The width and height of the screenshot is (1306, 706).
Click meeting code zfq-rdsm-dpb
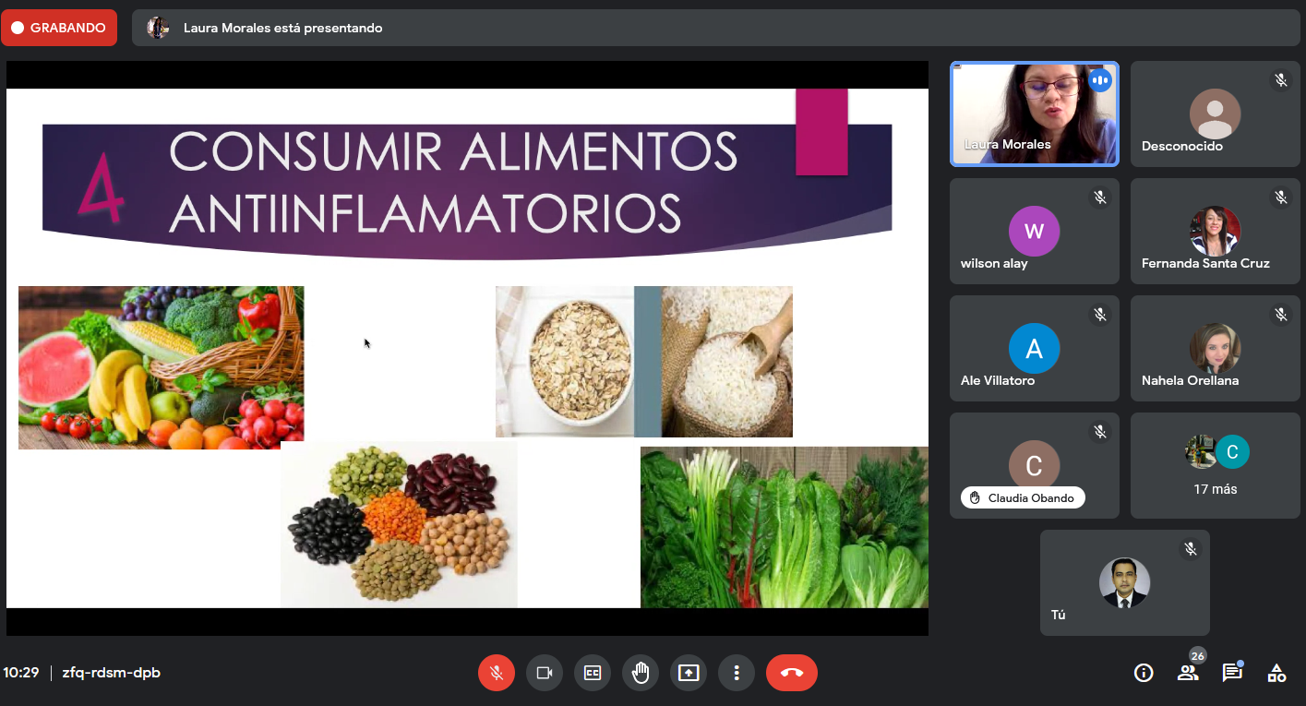111,673
